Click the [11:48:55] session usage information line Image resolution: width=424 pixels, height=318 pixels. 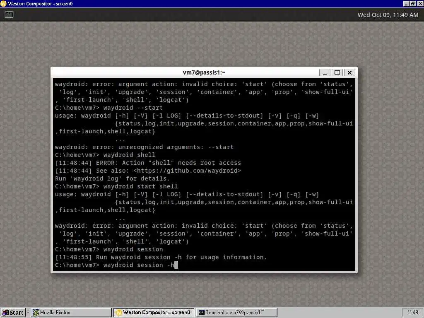tap(161, 257)
